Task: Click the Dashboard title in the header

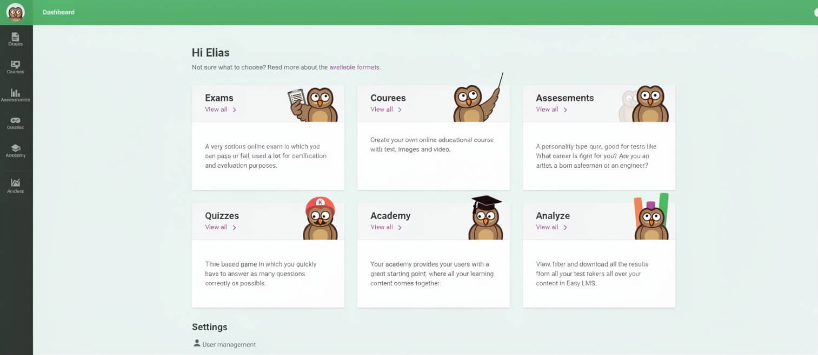Action: coord(58,12)
